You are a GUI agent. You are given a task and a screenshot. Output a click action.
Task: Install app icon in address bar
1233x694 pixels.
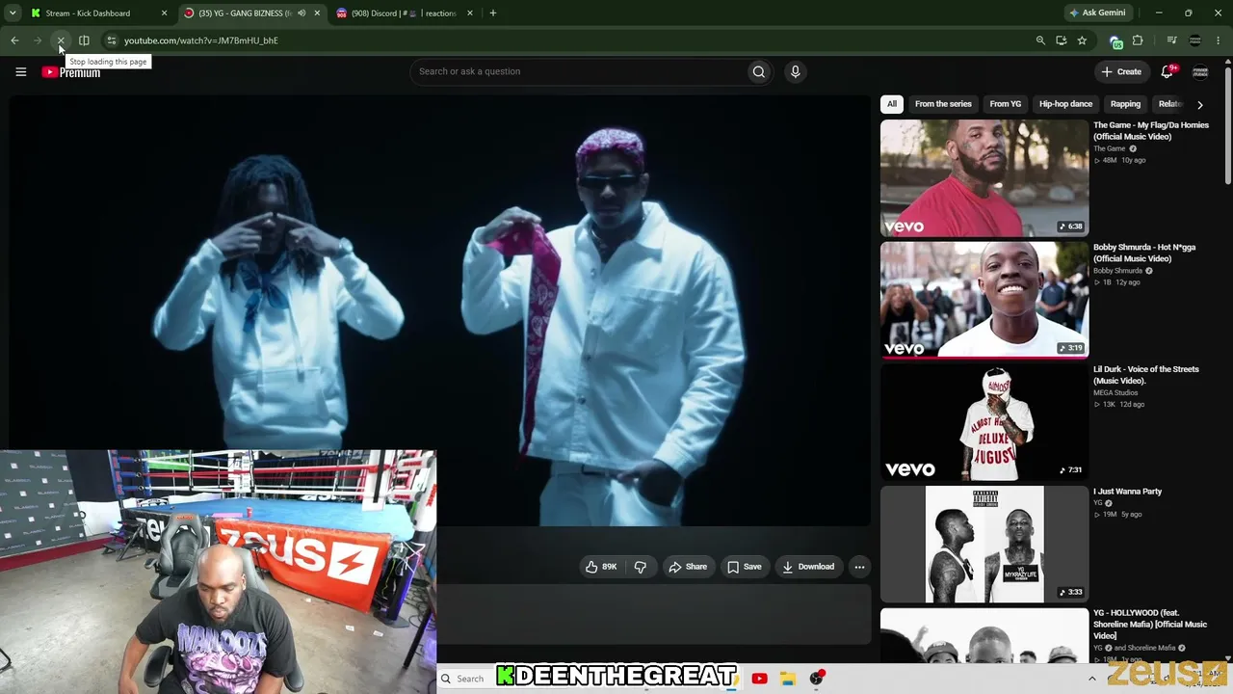click(1061, 40)
